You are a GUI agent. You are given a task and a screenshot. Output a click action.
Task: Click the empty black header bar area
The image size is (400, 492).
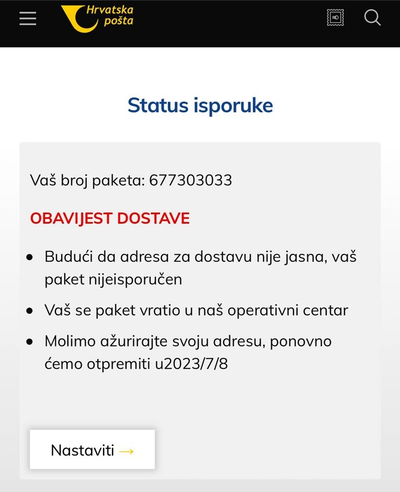click(x=230, y=24)
